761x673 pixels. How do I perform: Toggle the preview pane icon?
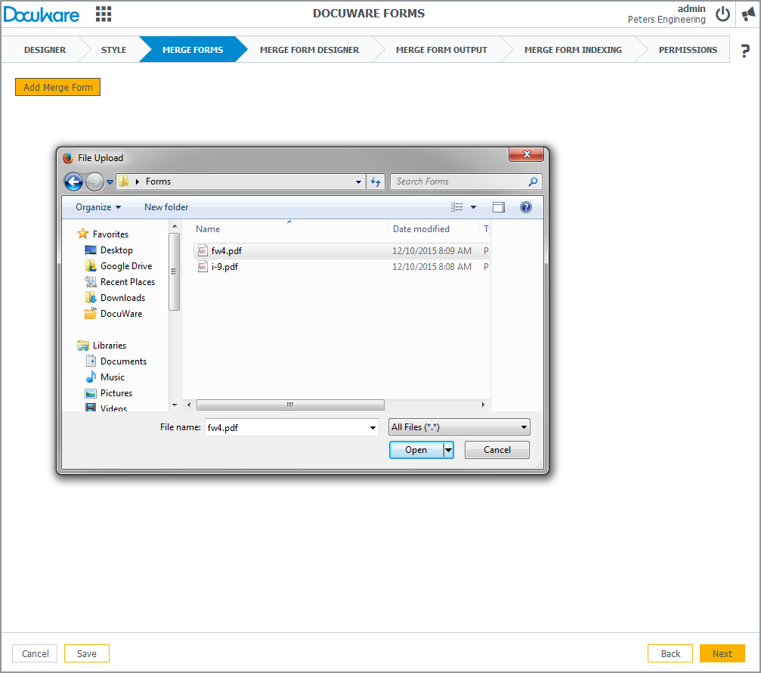pyautogui.click(x=499, y=207)
